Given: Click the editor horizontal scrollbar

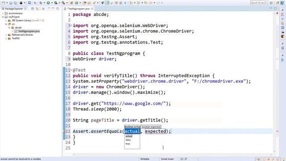Looking at the screenshot, I should [x=172, y=154].
